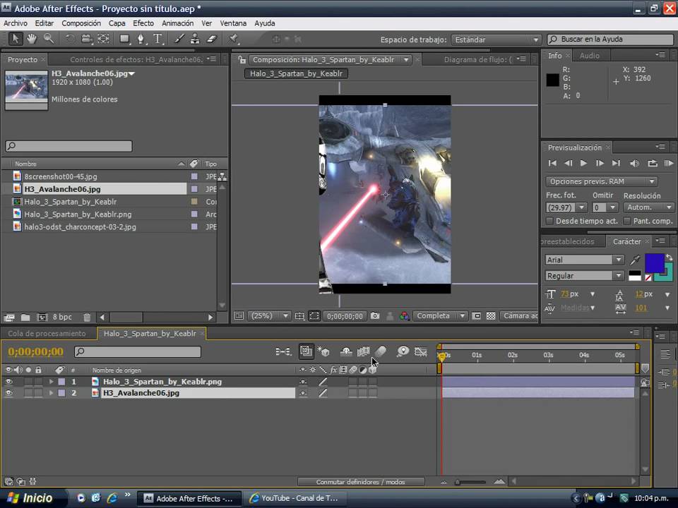
Task: Enable the Pant. comp. checkbox
Action: pos(626,221)
